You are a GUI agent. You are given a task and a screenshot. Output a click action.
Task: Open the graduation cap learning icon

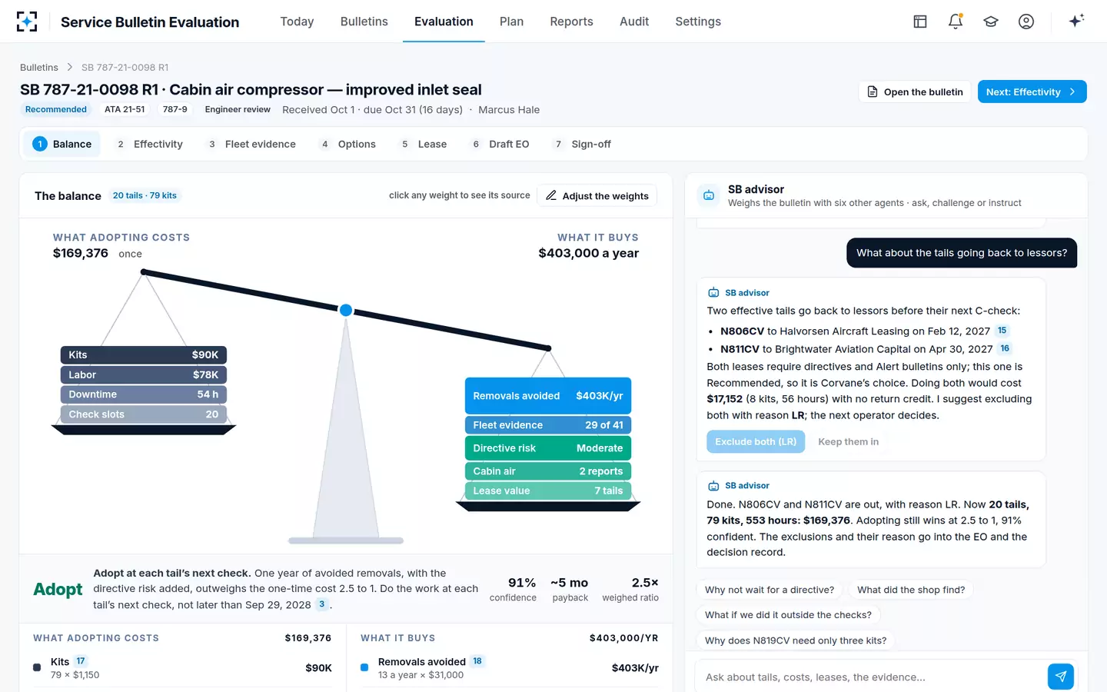pyautogui.click(x=991, y=22)
